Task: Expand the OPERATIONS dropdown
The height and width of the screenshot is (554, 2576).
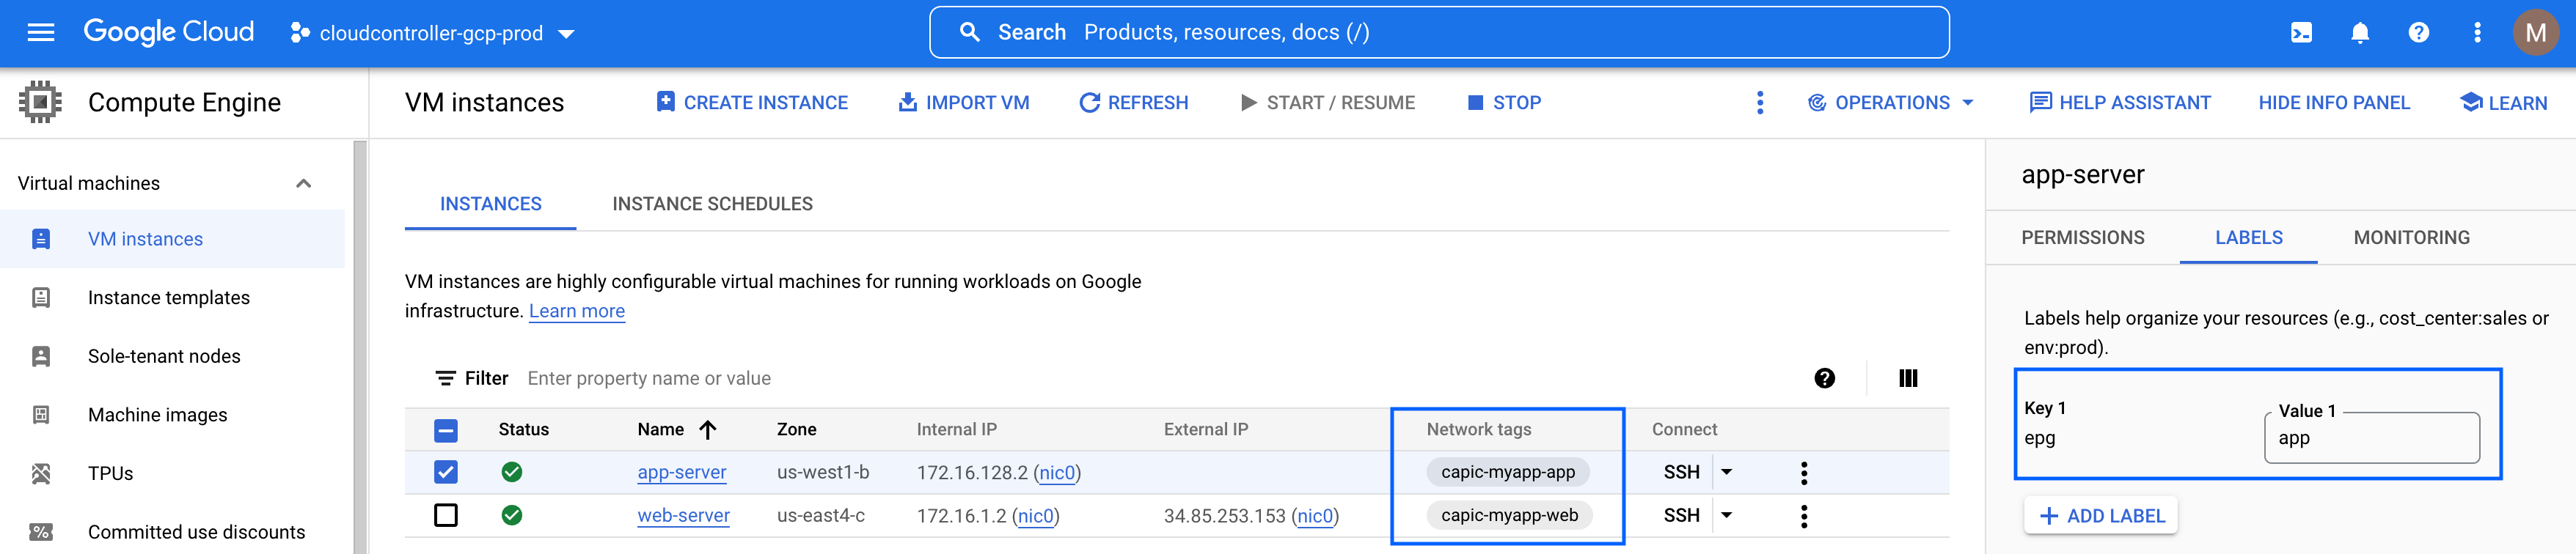Action: click(x=1891, y=103)
